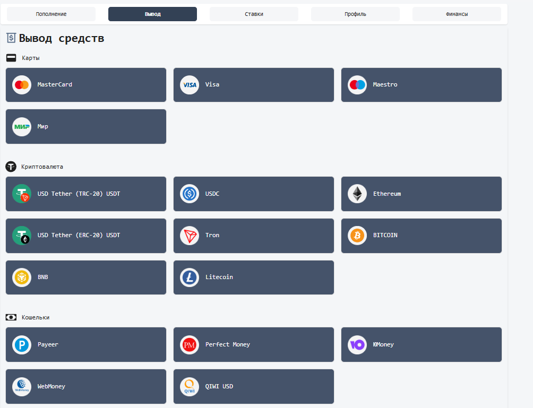Go to the Профиль tab
This screenshot has height=408, width=533.
pos(355,14)
